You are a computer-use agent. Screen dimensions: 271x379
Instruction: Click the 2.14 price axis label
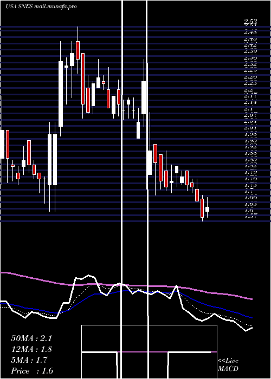[x=250, y=102]
